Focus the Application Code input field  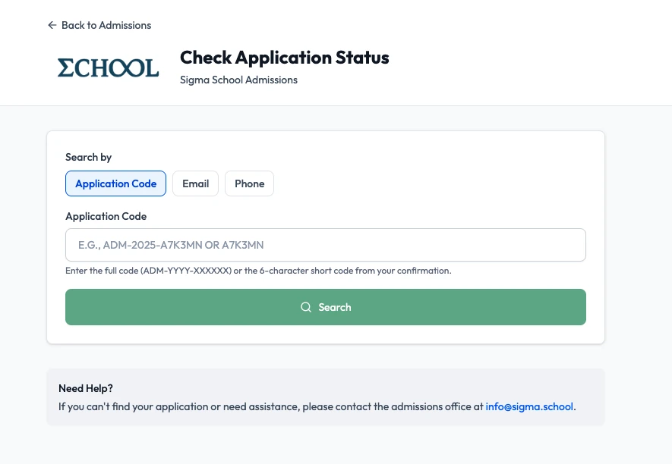[x=326, y=245]
